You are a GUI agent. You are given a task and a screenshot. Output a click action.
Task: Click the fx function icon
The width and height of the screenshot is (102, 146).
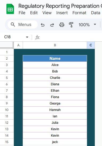click(37, 37)
